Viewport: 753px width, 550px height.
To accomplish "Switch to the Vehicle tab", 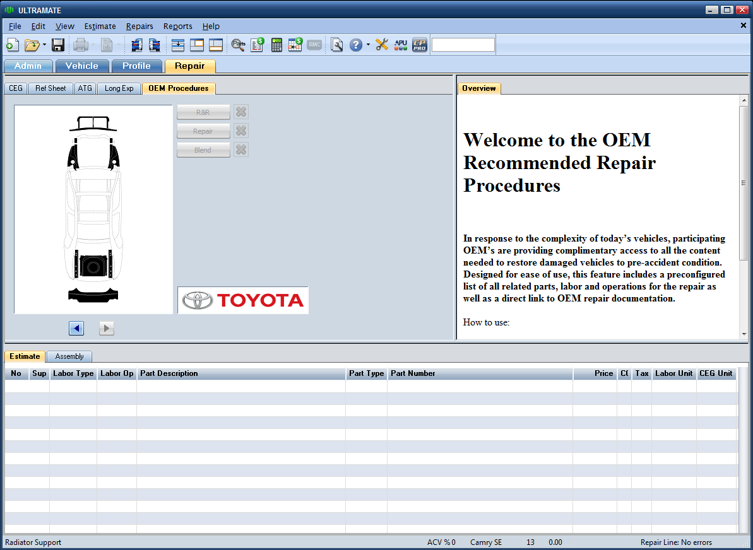I will point(82,66).
